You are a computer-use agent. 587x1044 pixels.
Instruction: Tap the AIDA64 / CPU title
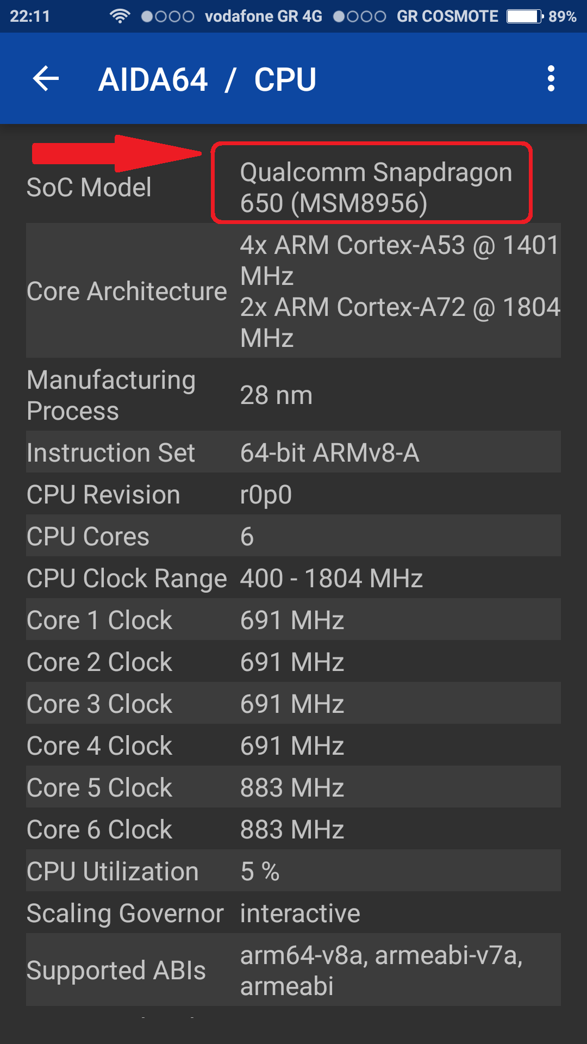click(207, 79)
